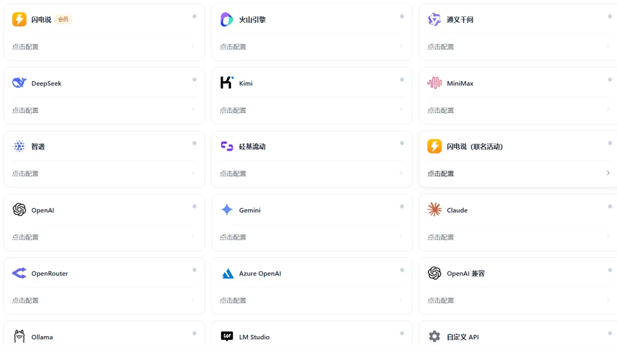This screenshot has height=352, width=617.
Task: Click the 智谱 dotted logo icon
Action: (x=19, y=146)
